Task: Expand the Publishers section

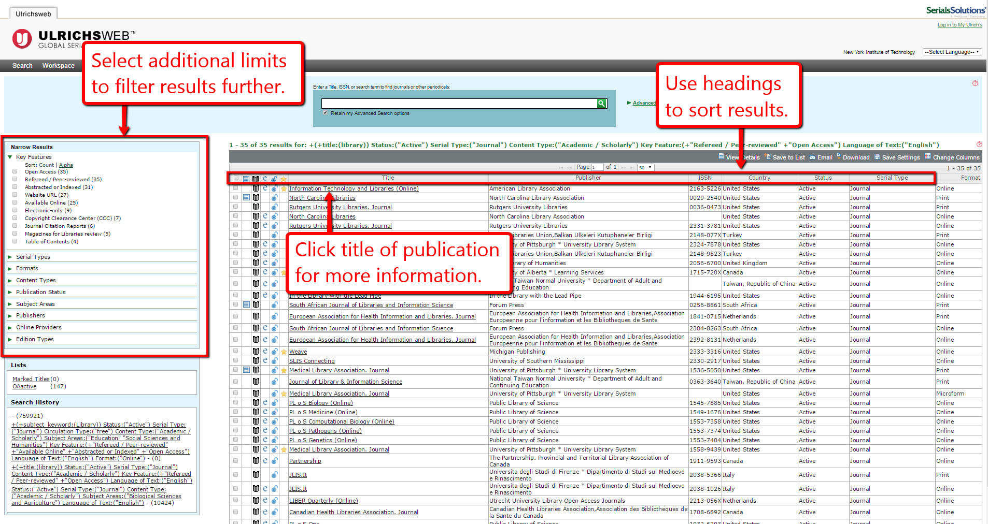Action: click(10, 315)
